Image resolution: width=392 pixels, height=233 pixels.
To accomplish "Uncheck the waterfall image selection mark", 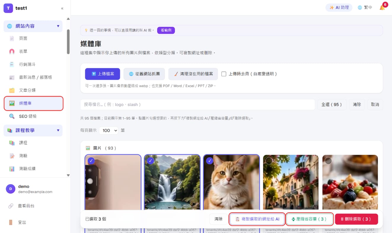I will click(x=150, y=161).
